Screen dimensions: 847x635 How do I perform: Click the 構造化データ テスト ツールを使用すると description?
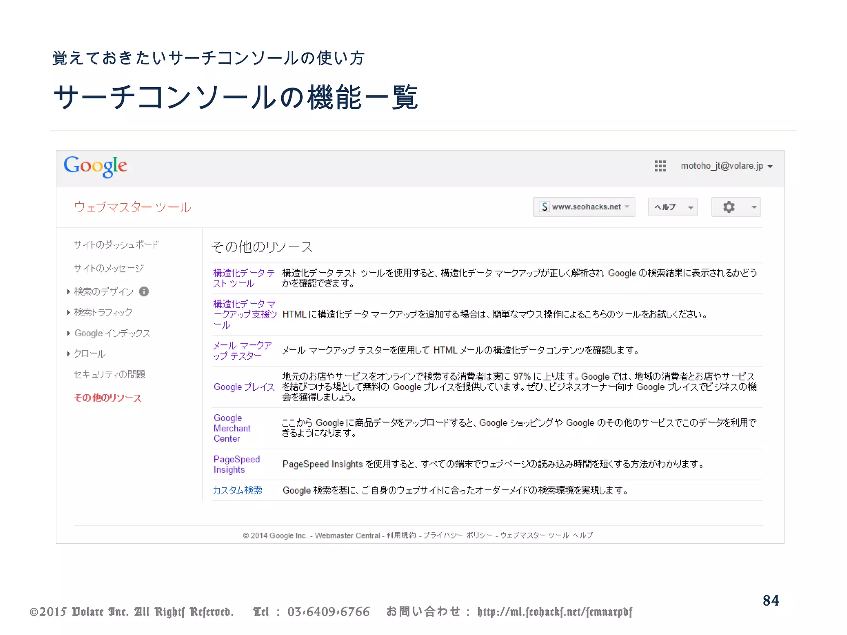click(519, 278)
